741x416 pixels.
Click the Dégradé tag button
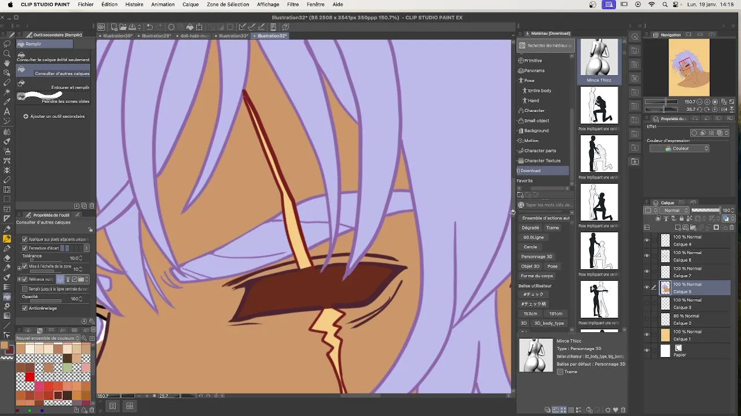(530, 228)
